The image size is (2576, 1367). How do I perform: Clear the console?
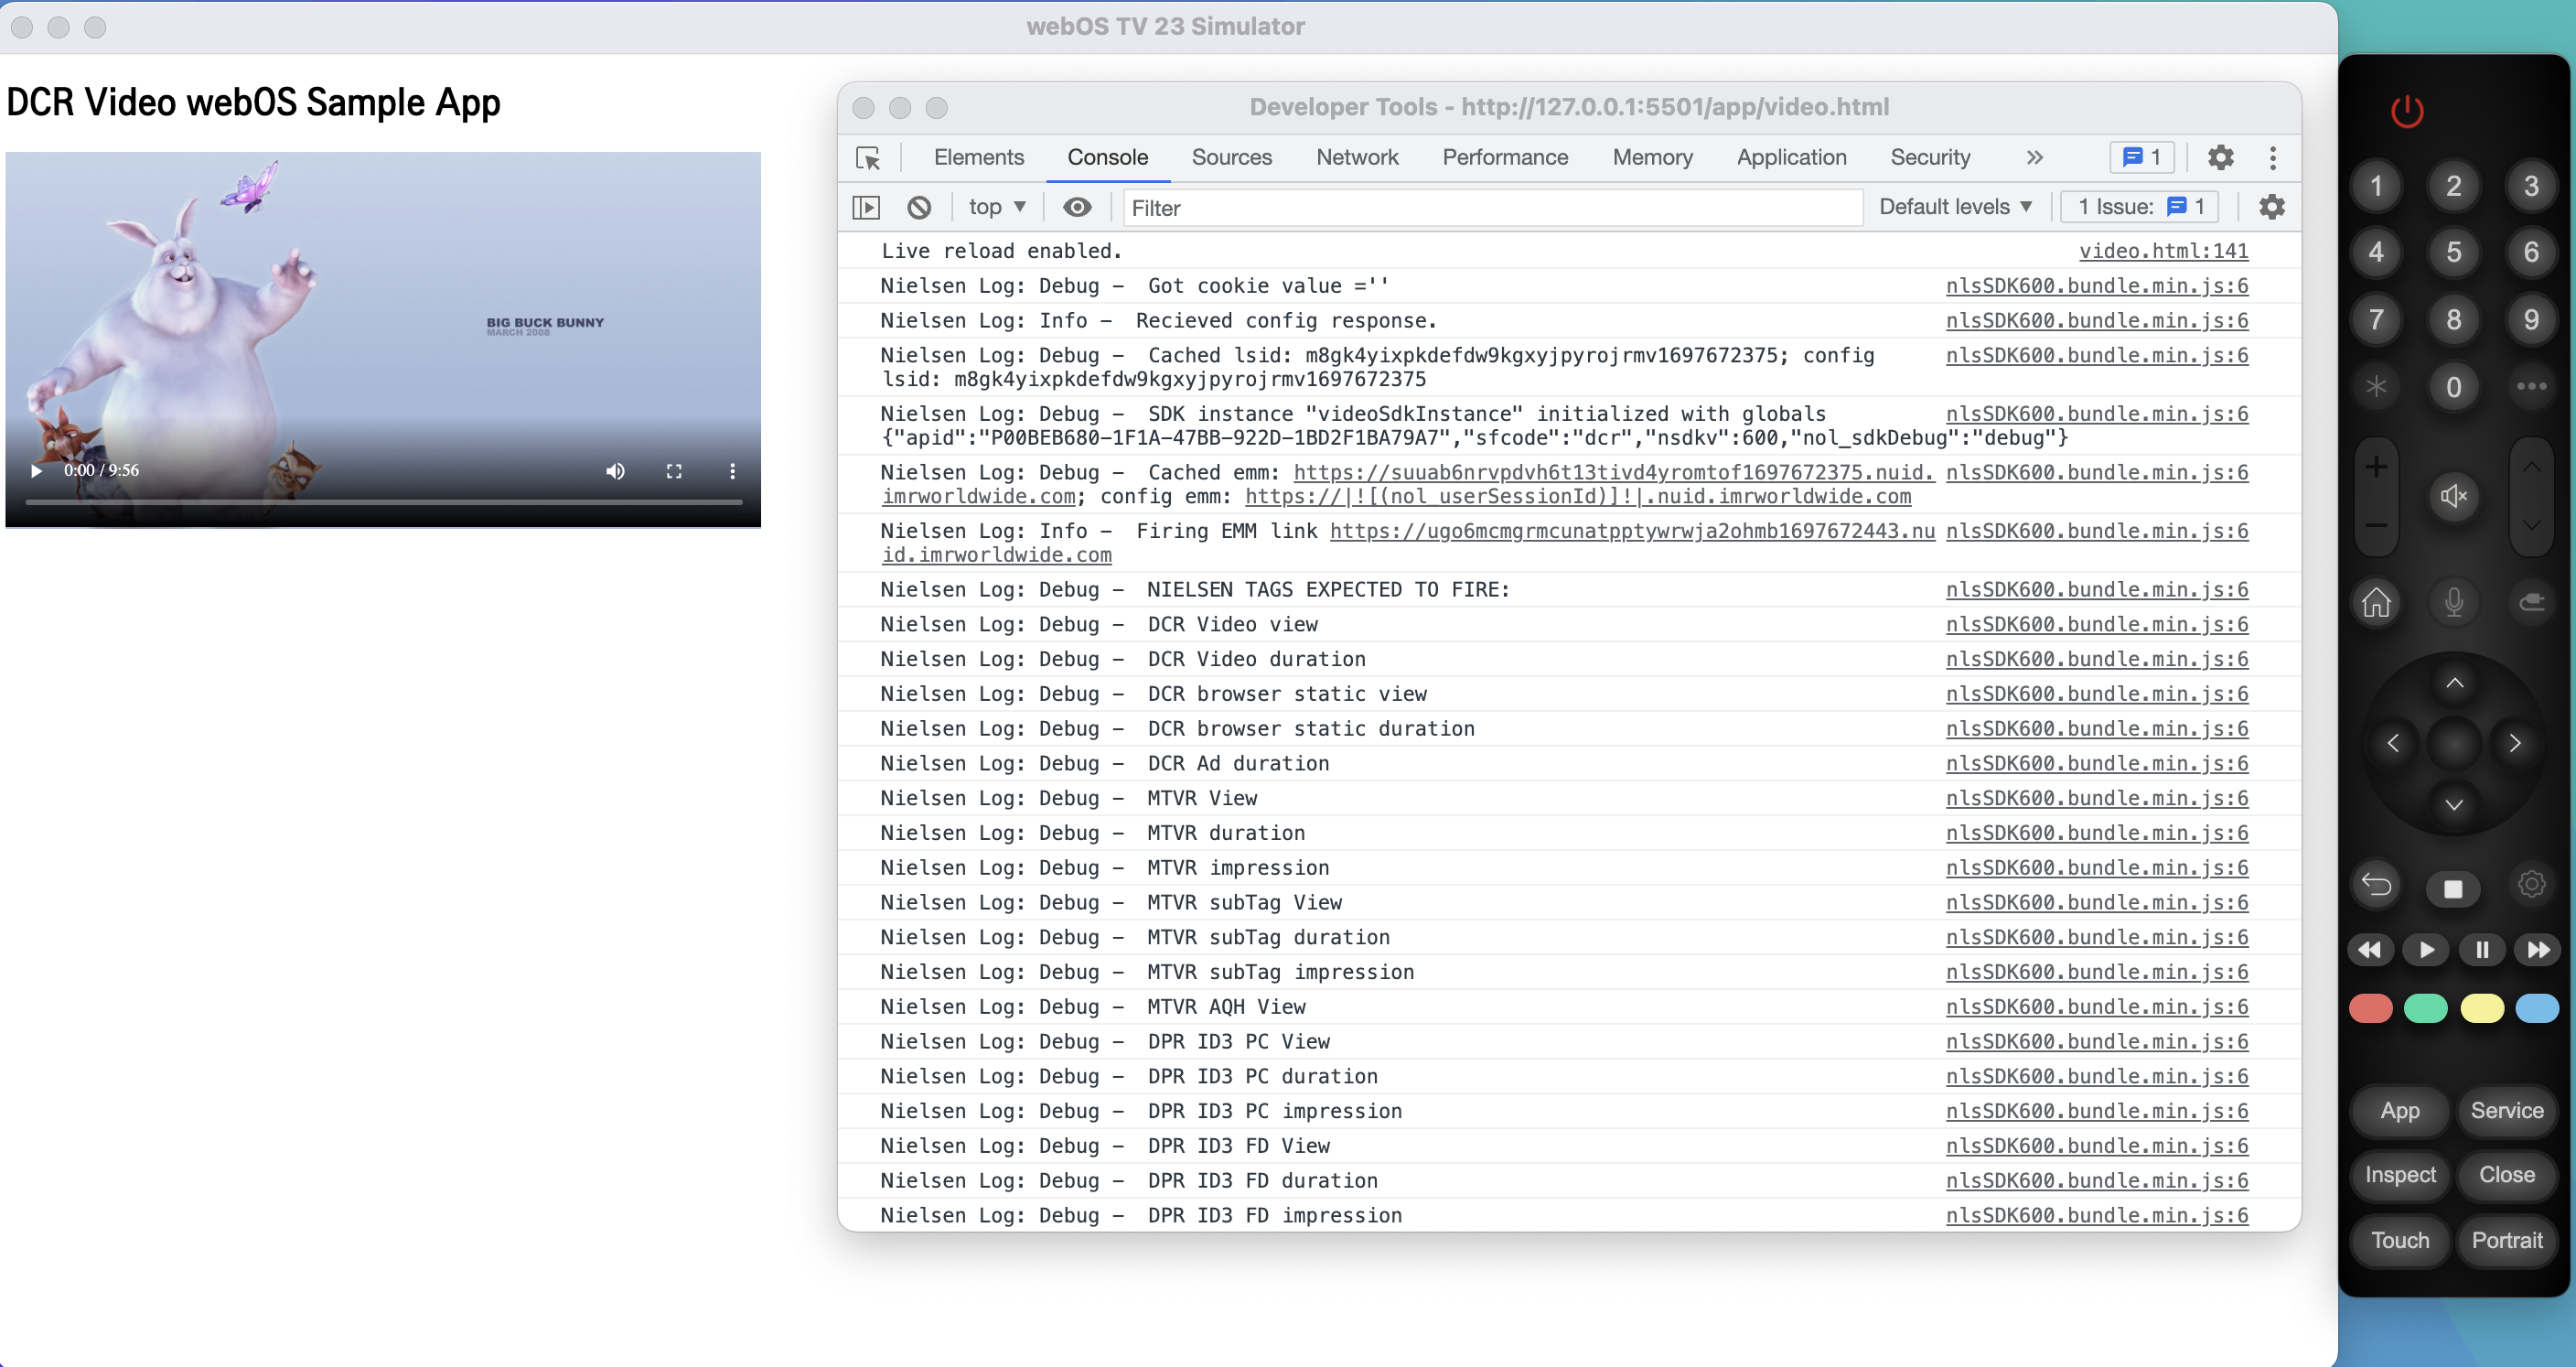[x=919, y=208]
